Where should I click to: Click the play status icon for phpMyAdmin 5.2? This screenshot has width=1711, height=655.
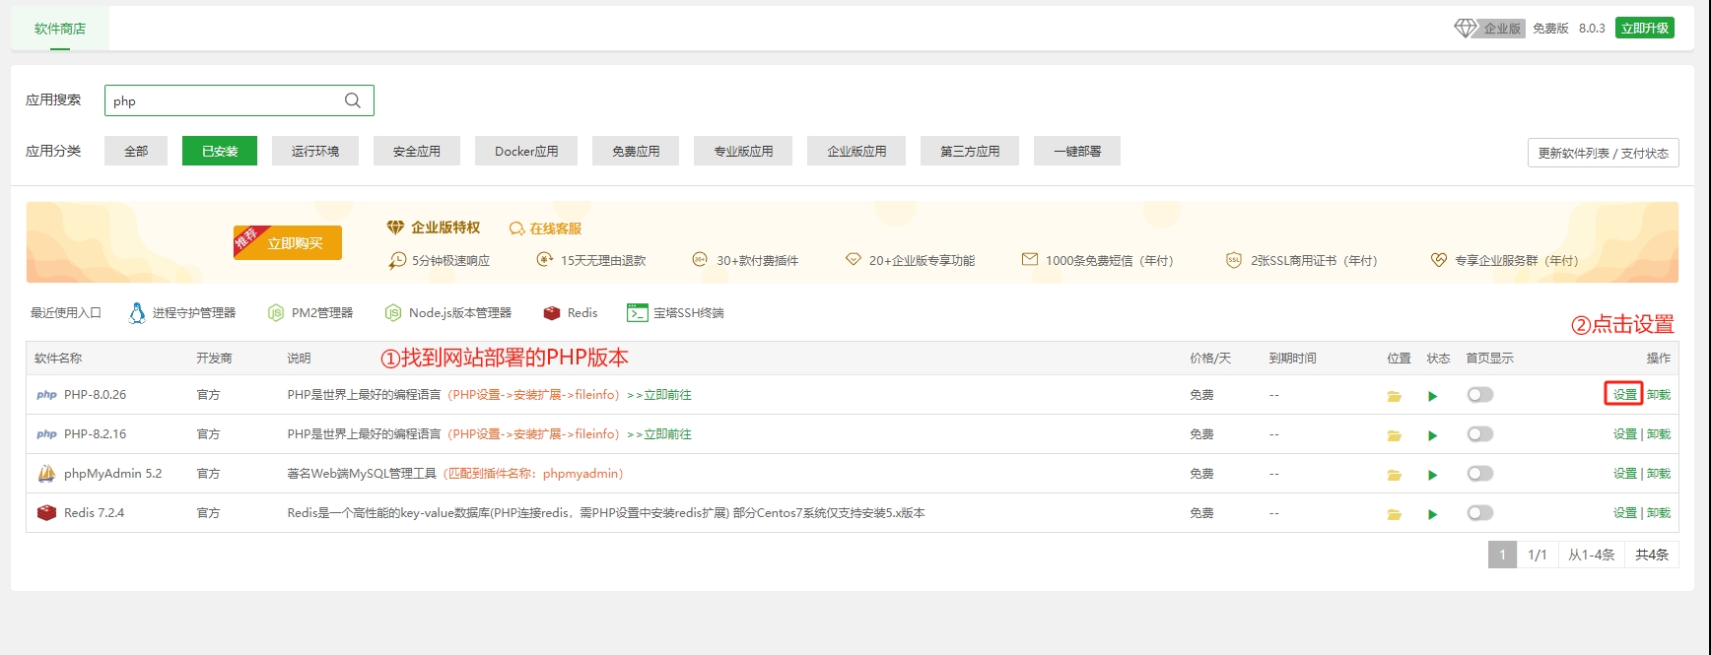(x=1432, y=475)
